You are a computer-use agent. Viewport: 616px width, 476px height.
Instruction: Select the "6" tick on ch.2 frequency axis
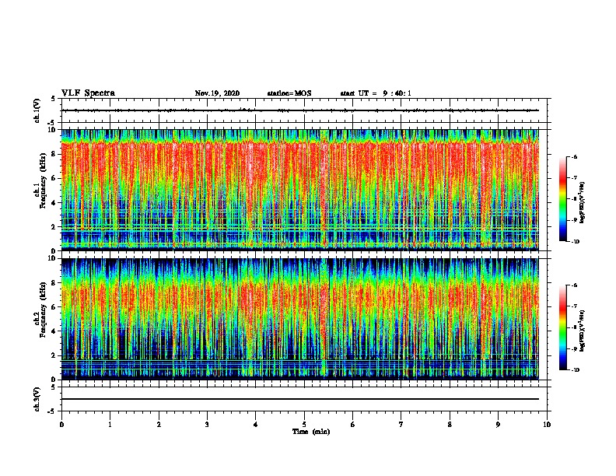point(54,307)
